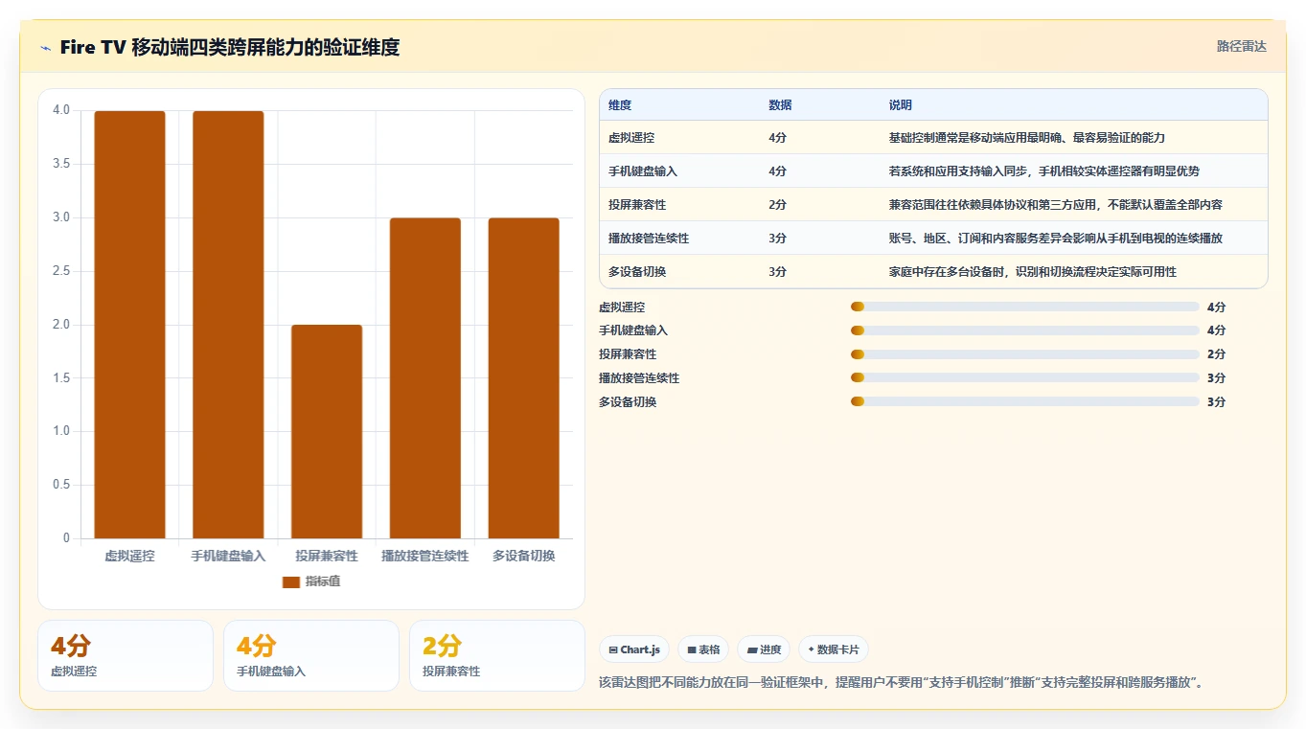Click the 投屏兼容性 bar in the chart
This screenshot has height=729, width=1306.
pos(327,432)
